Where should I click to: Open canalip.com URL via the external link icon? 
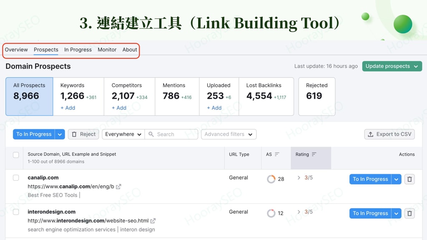click(119, 187)
